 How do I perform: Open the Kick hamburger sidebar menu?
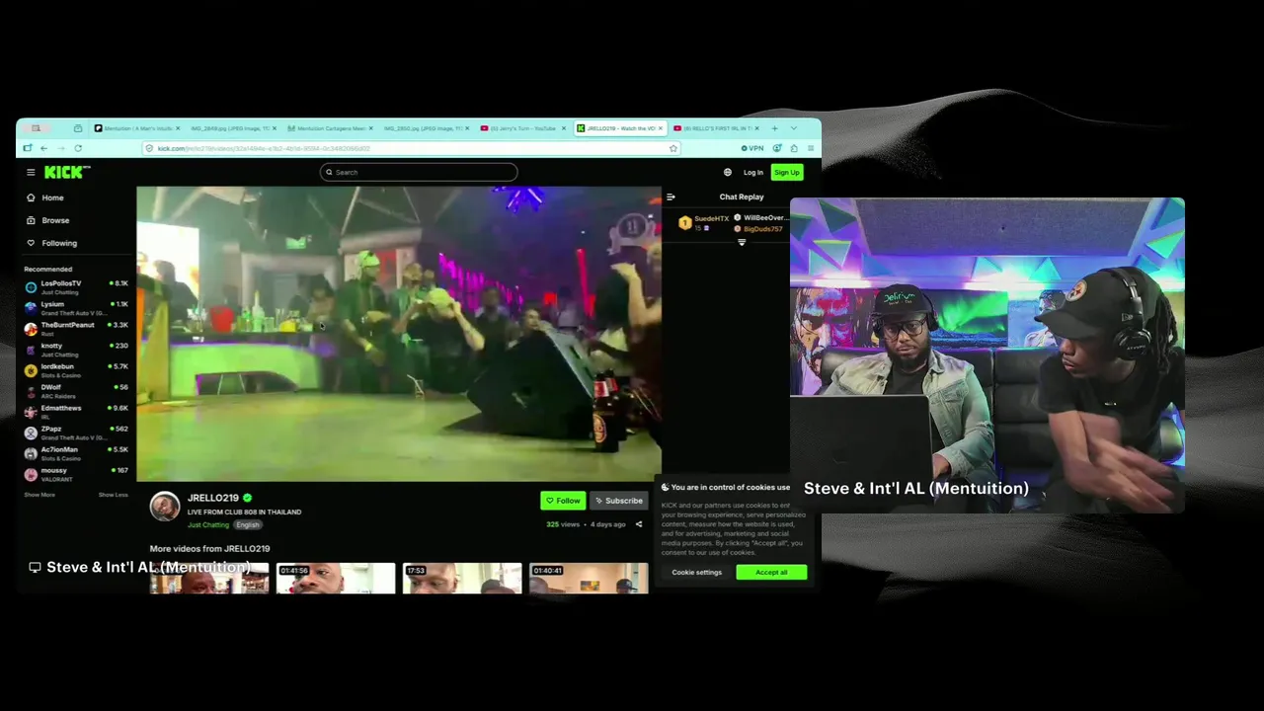click(x=31, y=172)
